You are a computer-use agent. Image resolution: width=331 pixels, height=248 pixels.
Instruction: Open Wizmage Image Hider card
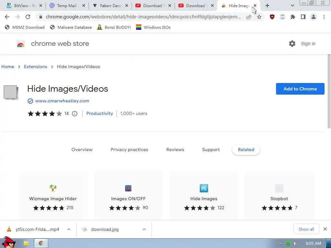(53, 195)
